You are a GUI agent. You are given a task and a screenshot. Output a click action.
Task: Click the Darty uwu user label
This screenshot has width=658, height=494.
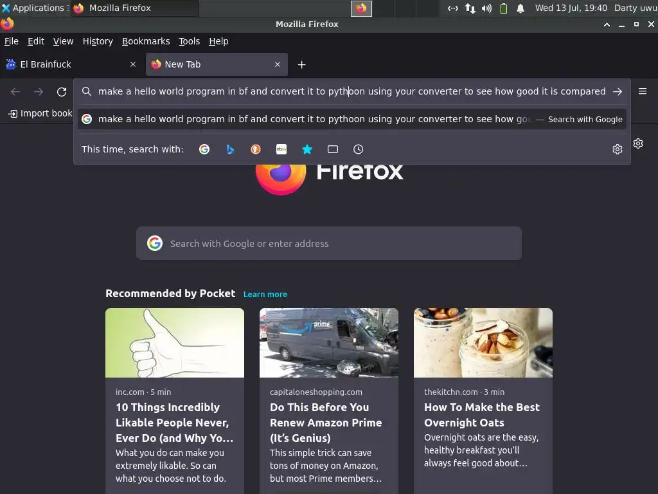636,8
